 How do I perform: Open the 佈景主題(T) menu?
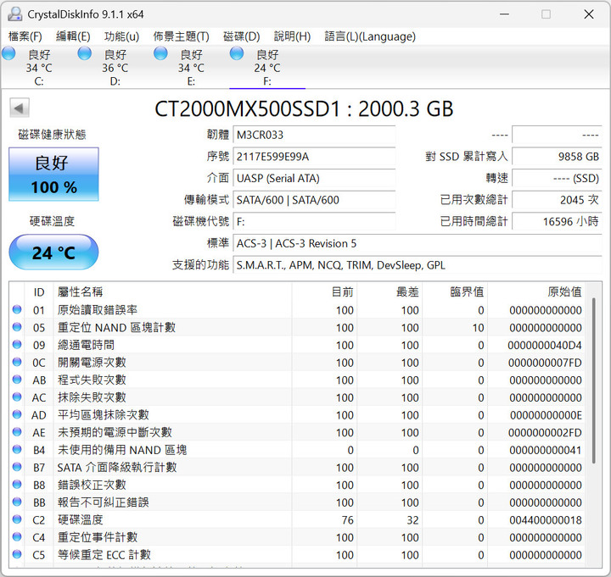182,36
